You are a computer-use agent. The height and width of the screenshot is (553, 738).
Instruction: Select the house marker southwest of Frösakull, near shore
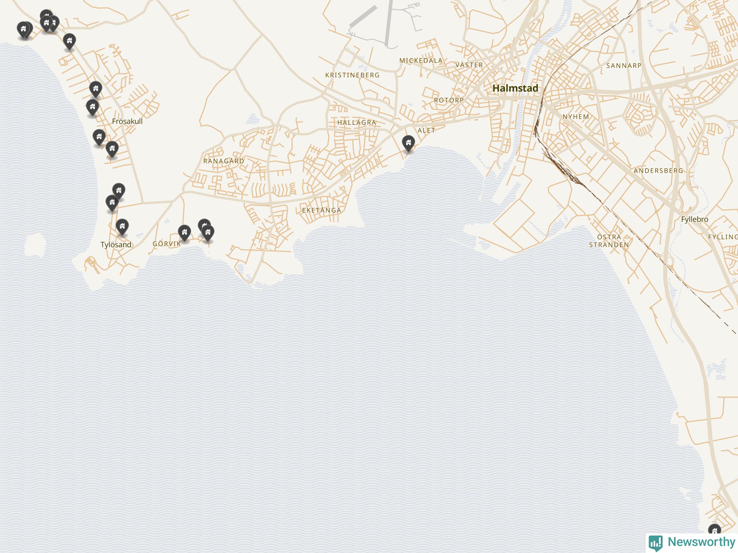click(99, 138)
